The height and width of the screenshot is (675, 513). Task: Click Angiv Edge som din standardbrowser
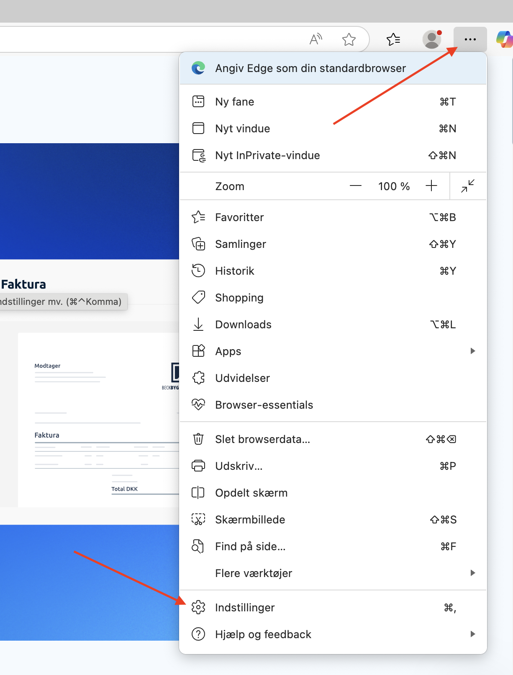[333, 68]
